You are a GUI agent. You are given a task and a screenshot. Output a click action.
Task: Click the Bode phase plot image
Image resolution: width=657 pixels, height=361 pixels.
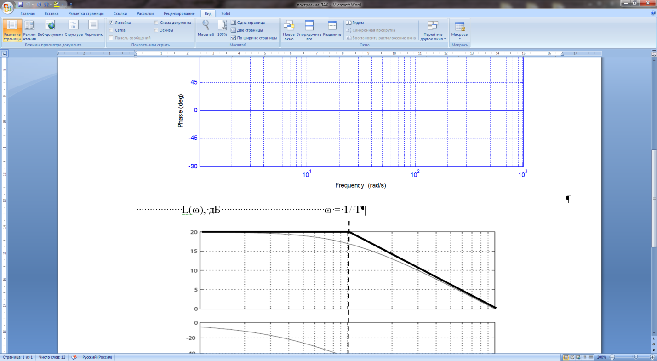(353, 124)
